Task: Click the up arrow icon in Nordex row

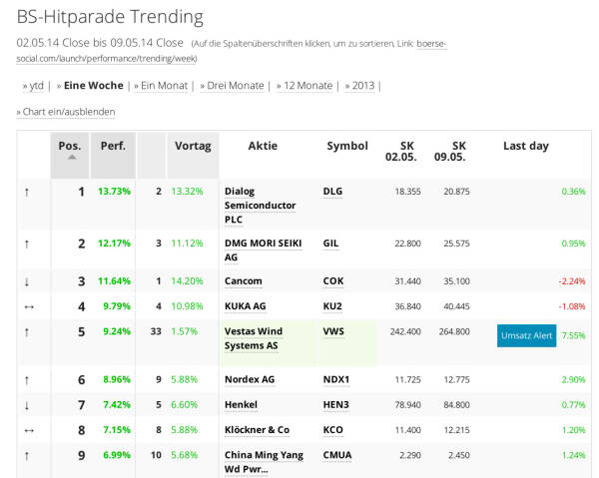Action: click(x=26, y=380)
